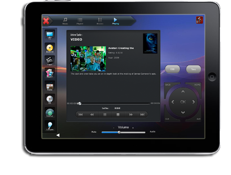Screen dimensions: 231x175
Task: Tap GUI corner on remote pad
Action: click(x=168, y=118)
